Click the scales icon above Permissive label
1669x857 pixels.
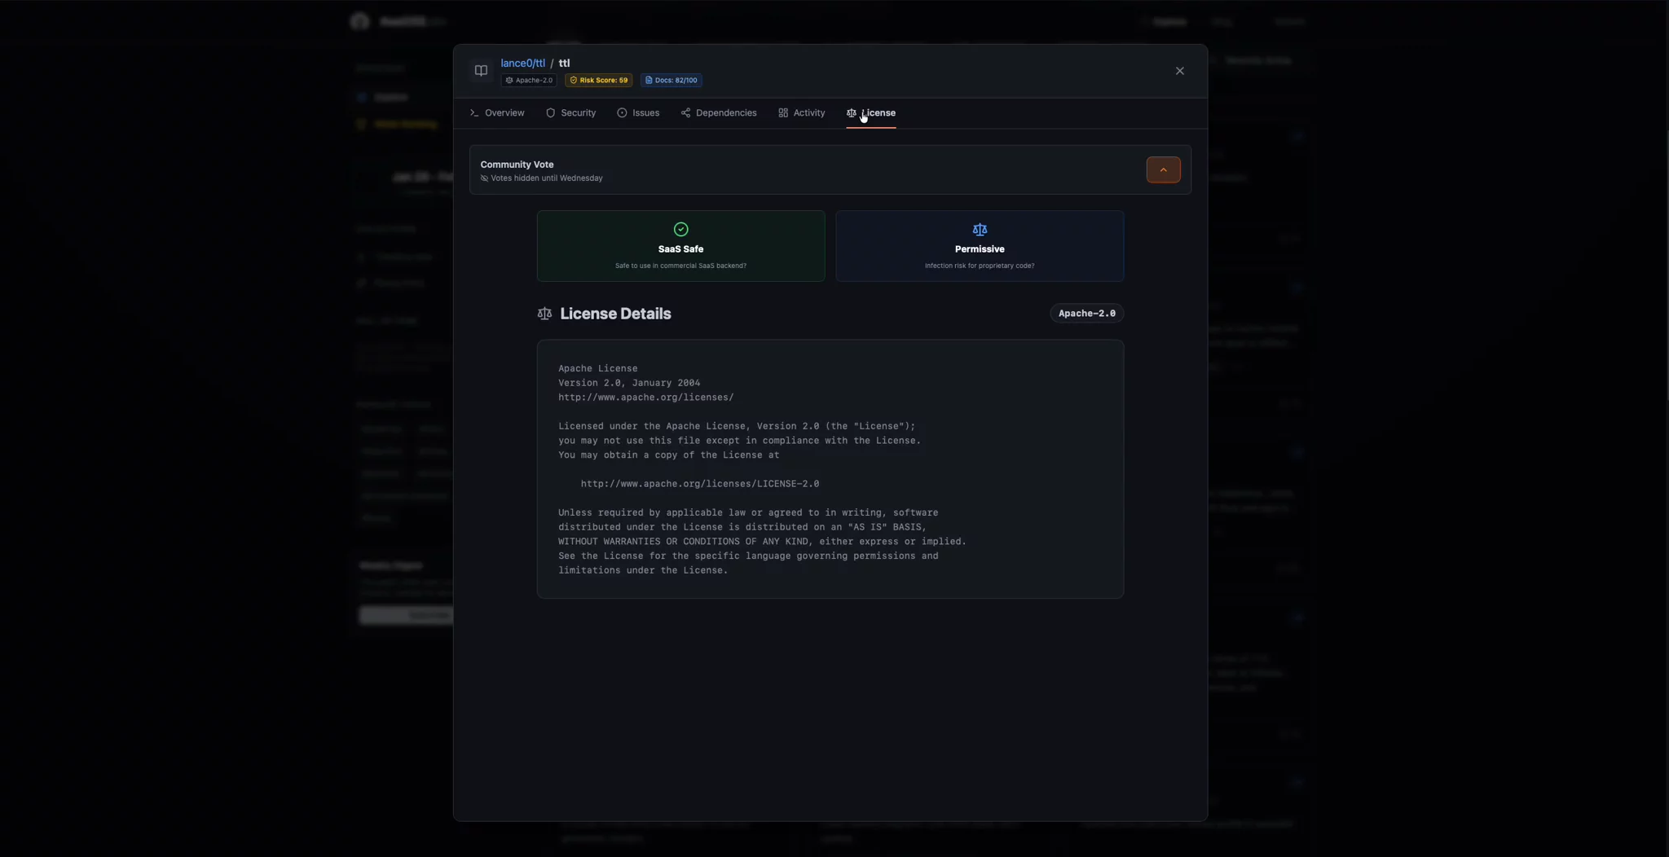click(x=979, y=229)
